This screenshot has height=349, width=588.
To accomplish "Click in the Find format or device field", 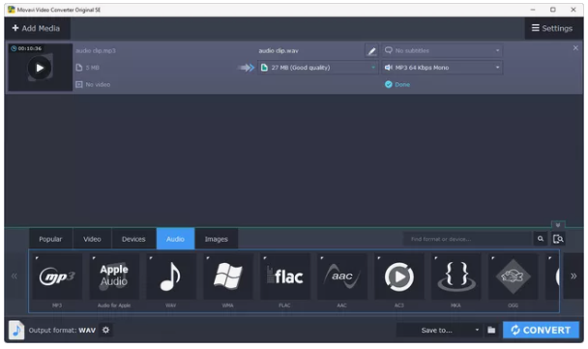I will (x=468, y=239).
